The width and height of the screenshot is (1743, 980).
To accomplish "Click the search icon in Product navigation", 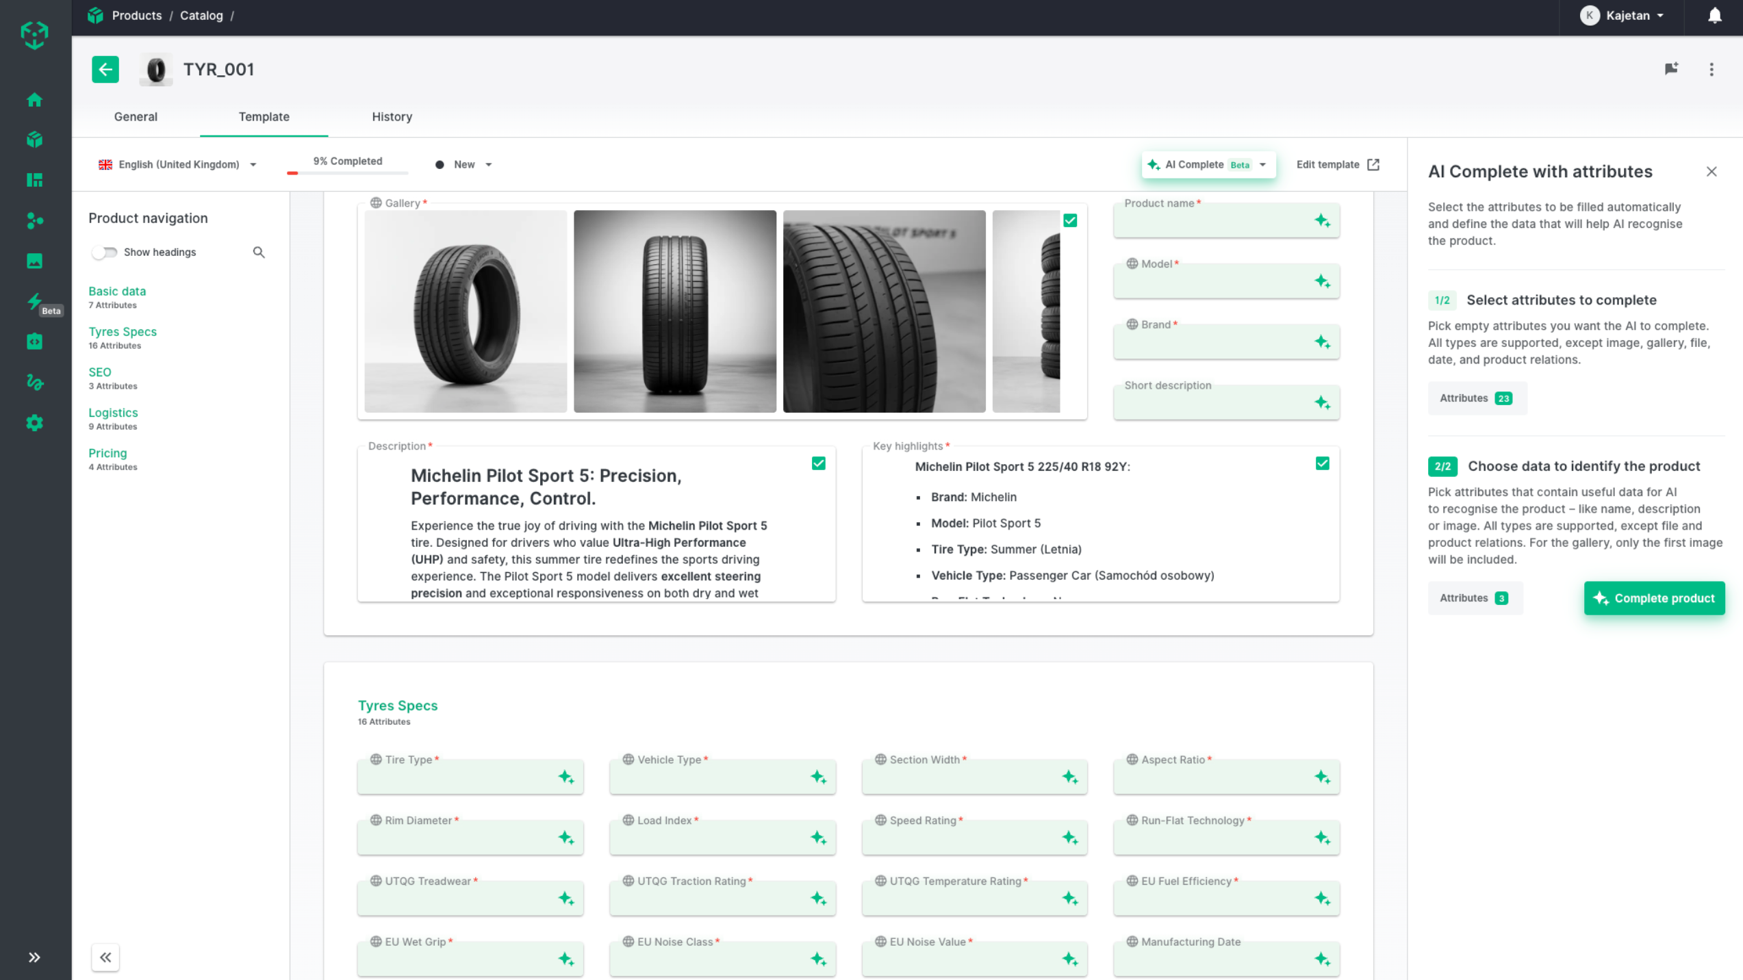I will coord(259,253).
